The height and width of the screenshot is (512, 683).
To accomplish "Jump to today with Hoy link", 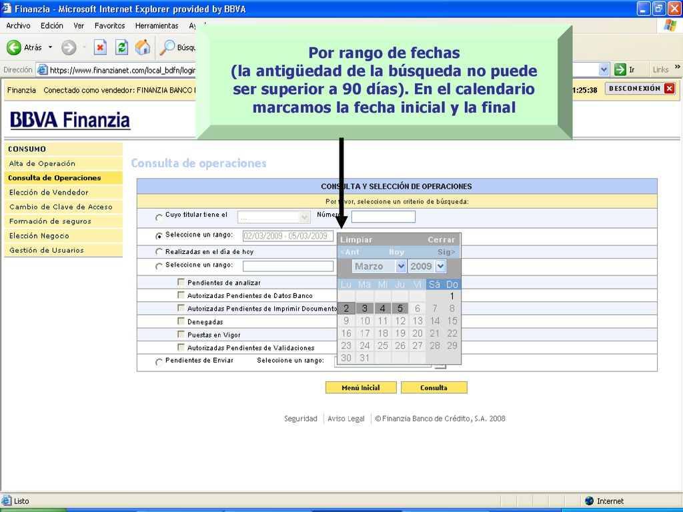I will coord(396,252).
